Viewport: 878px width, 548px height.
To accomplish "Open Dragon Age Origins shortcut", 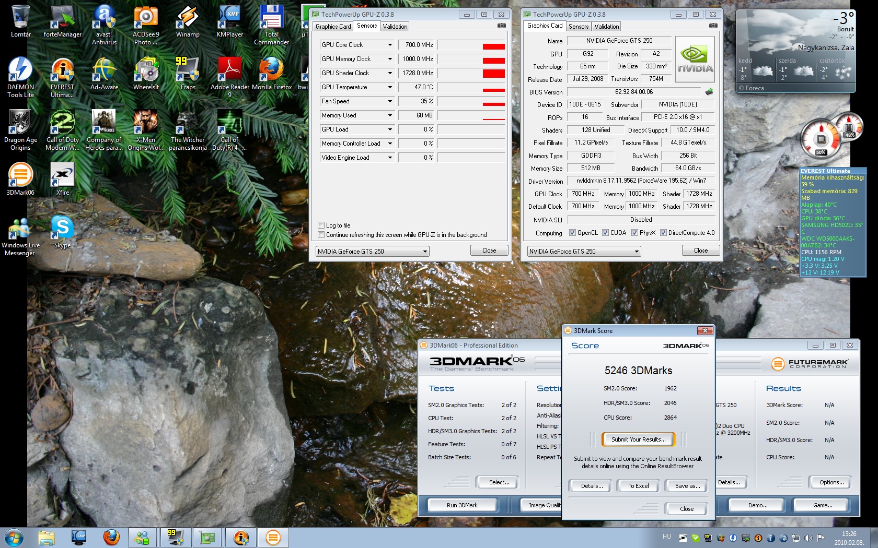I will tap(21, 130).
